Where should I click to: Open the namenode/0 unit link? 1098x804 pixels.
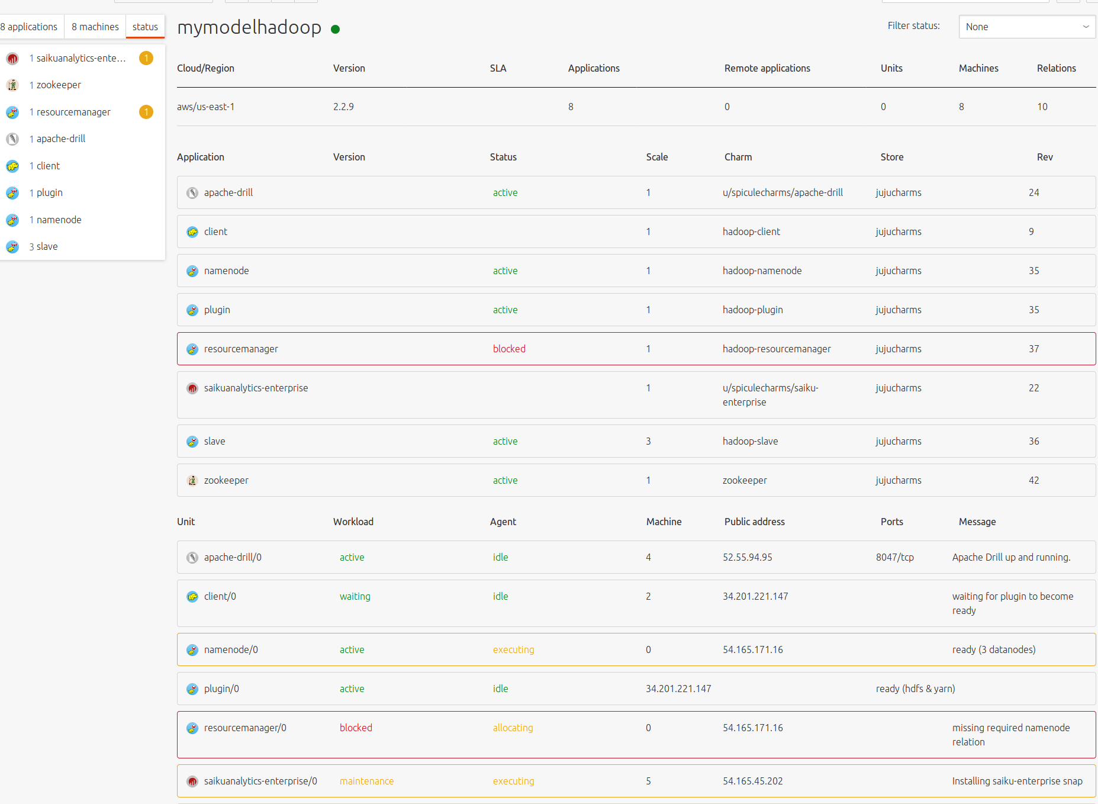pos(231,649)
